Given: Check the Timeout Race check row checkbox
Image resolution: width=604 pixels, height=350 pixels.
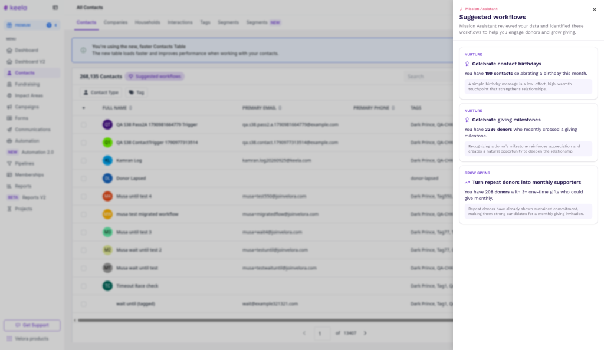Looking at the screenshot, I should click(x=84, y=286).
